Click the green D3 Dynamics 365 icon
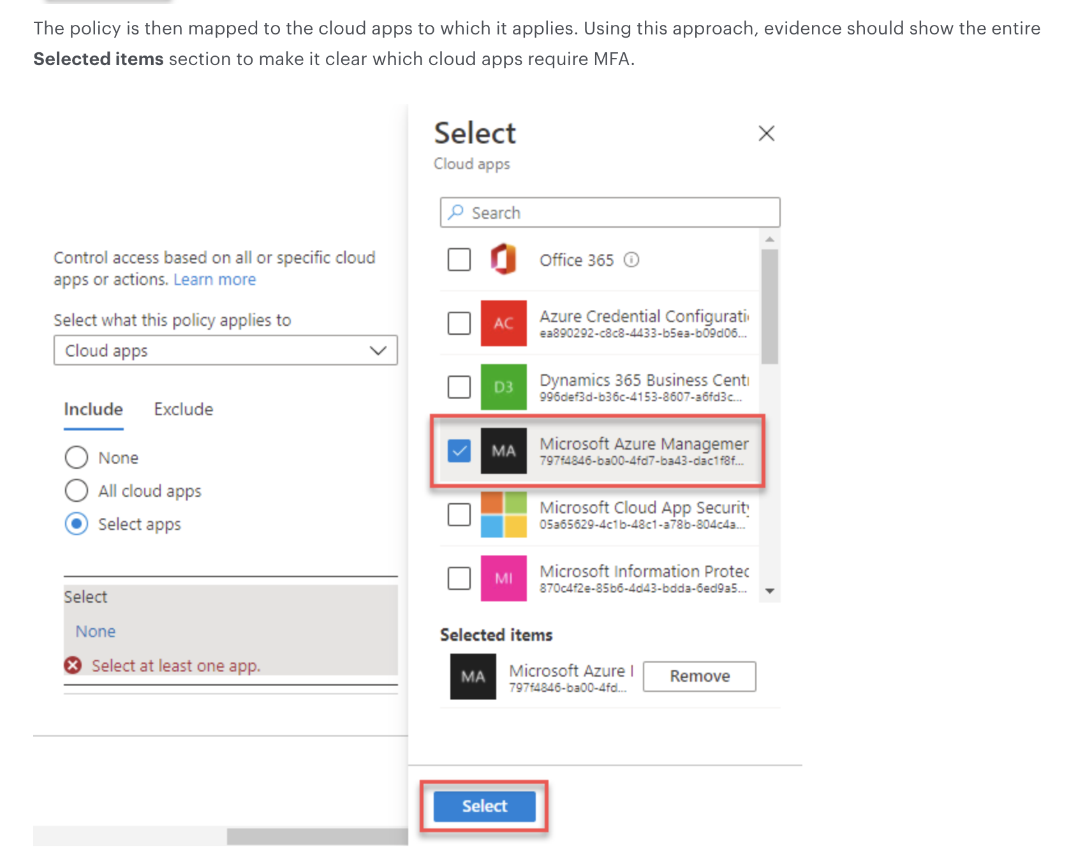Image resolution: width=1069 pixels, height=866 pixels. tap(504, 387)
